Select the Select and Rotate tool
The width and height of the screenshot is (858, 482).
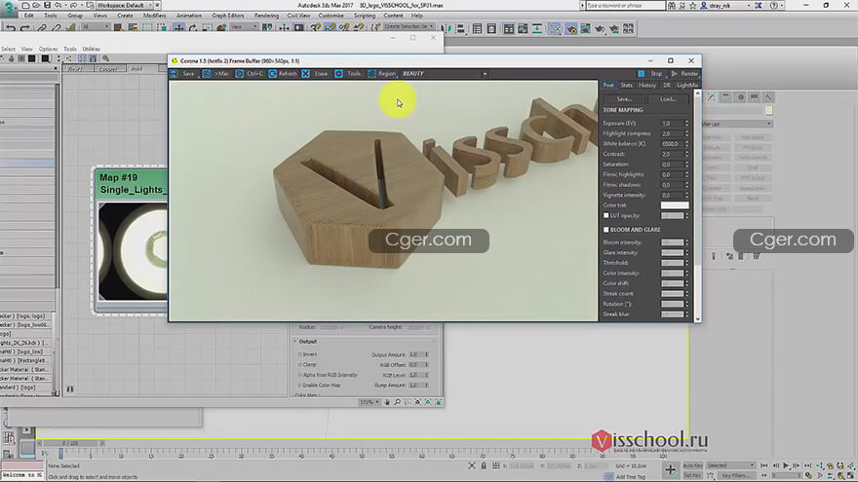click(193, 28)
